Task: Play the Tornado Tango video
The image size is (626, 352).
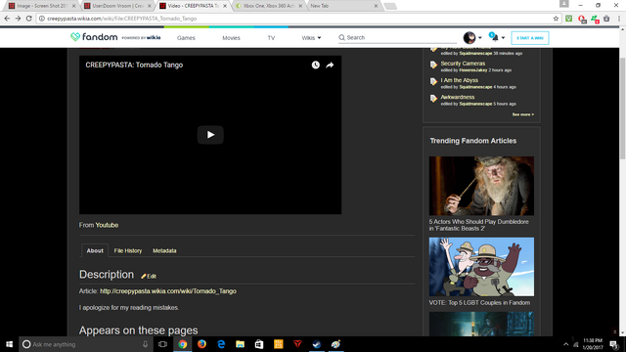Action: 210,135
